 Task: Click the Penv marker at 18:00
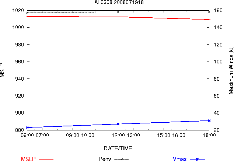(x=209, y=12)
